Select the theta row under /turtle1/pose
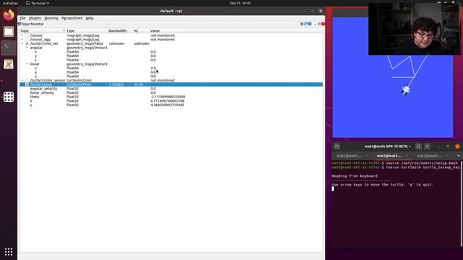Image resolution: width=463 pixels, height=260 pixels. pos(171,97)
